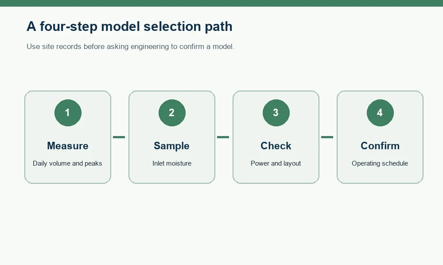Click the step 3 number circle
Viewport: 443px width, 265px height.
[276, 113]
